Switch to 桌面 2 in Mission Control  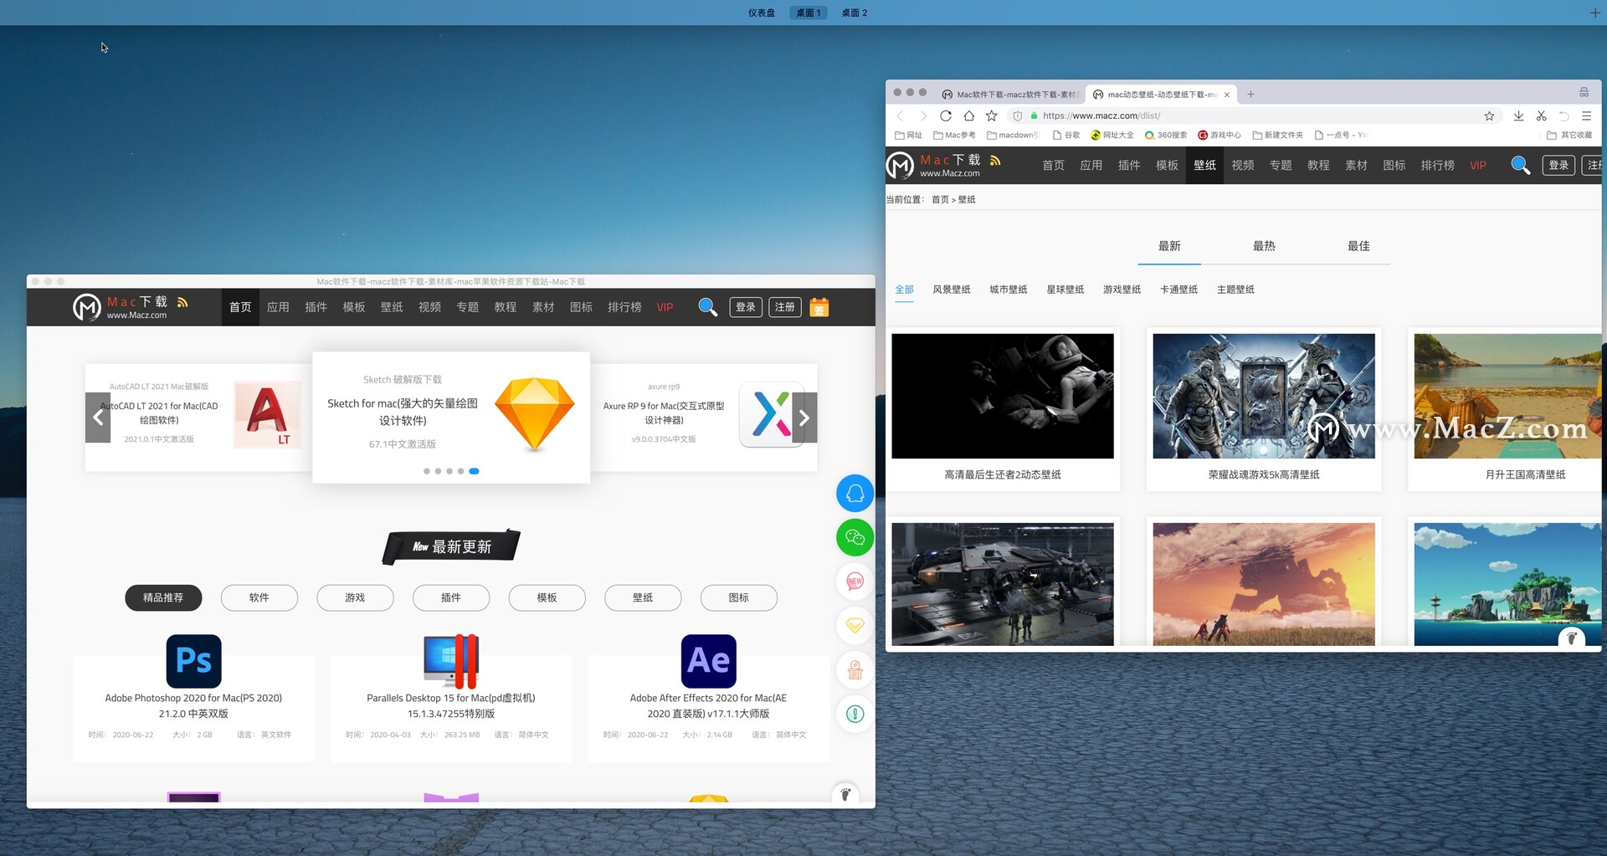click(855, 13)
